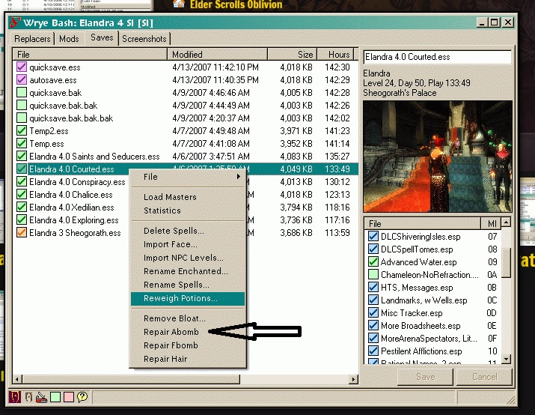Click the orange status icon beside Elandra 3 Sheogorath.ess
Image resolution: width=535 pixels, height=415 pixels.
coord(21,233)
